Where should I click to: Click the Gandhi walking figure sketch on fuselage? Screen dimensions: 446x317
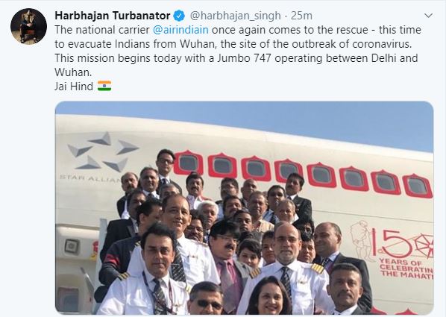click(x=361, y=240)
